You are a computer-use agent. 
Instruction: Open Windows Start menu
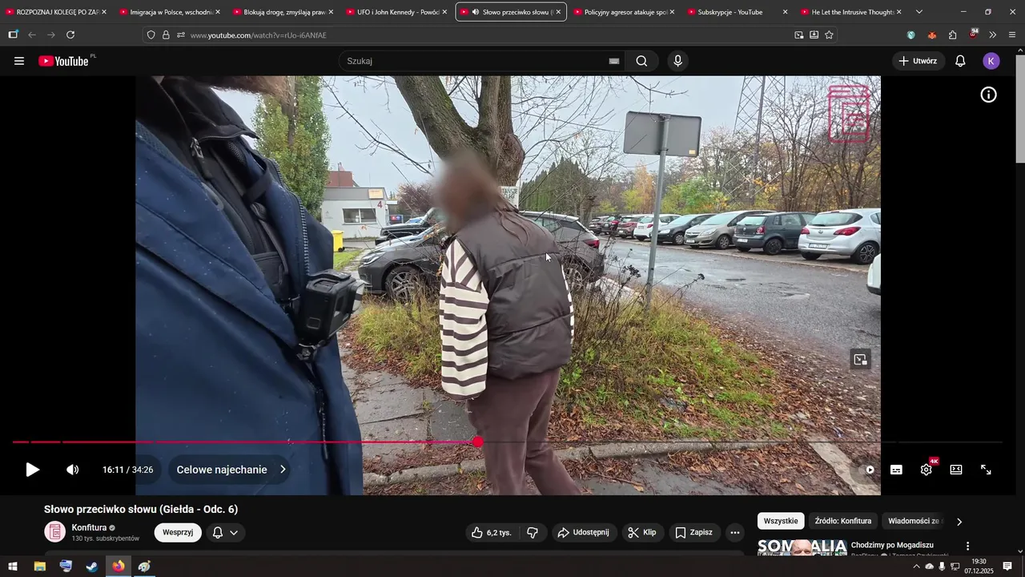[13, 567]
